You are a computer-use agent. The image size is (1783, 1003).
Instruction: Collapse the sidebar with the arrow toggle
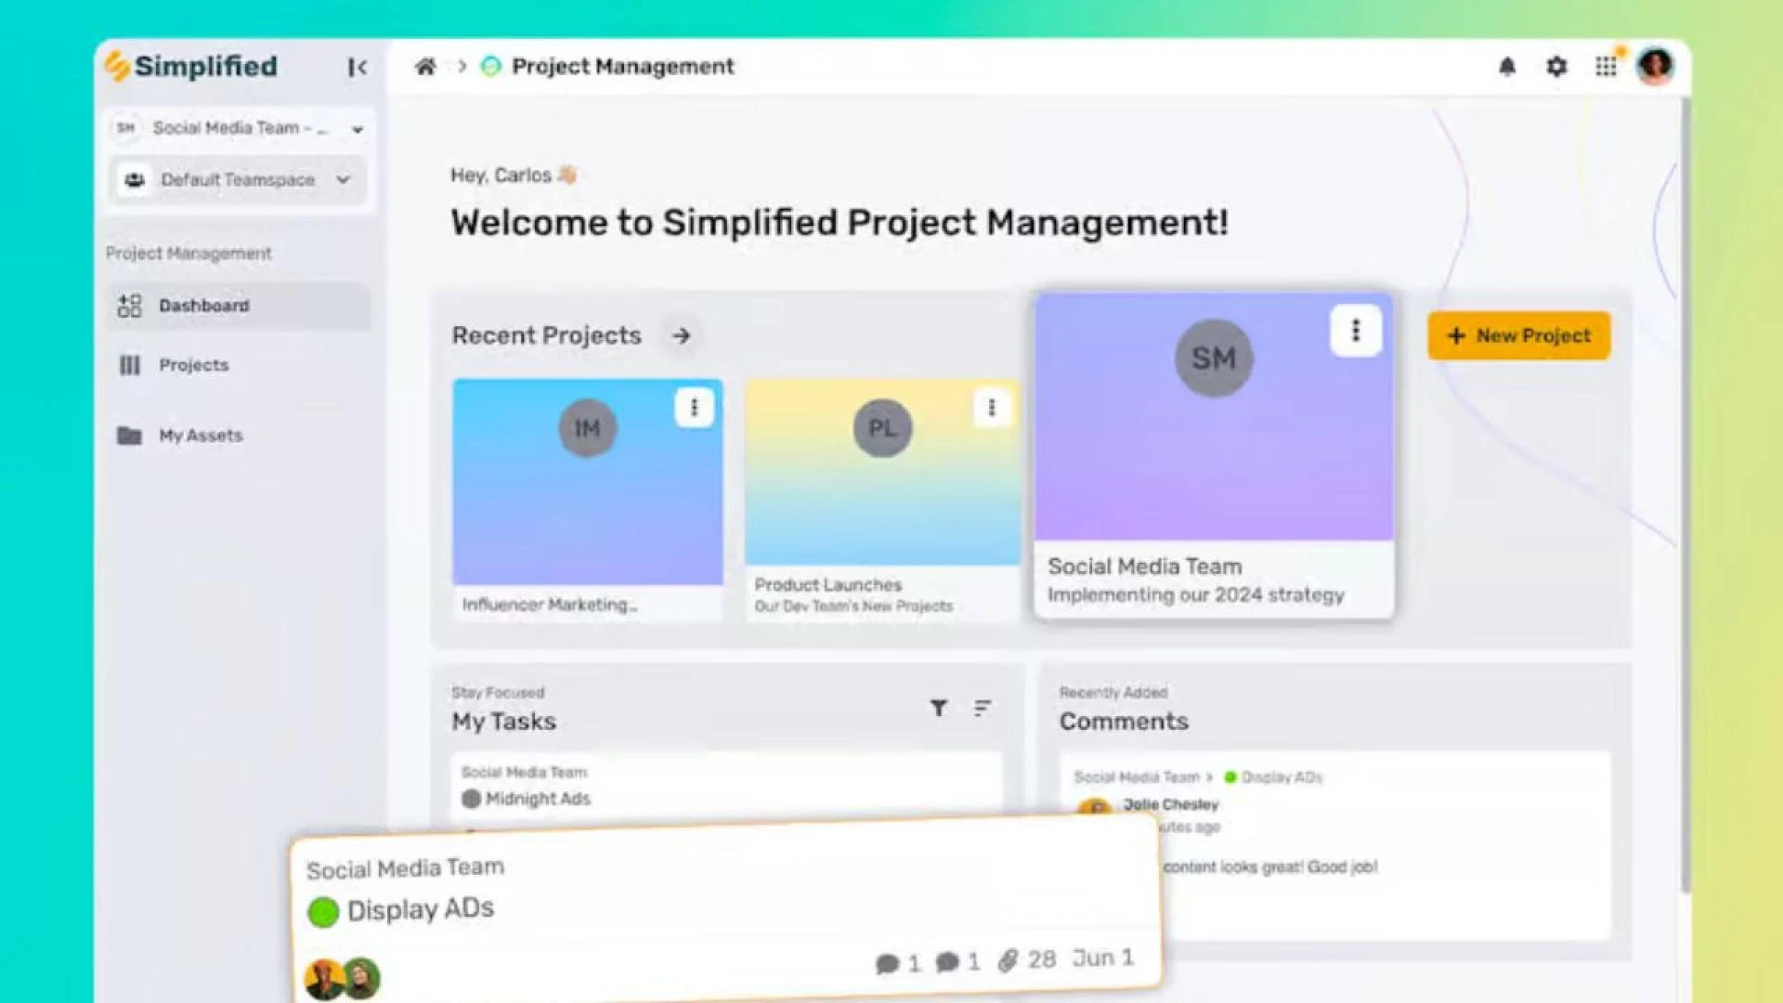tap(357, 67)
